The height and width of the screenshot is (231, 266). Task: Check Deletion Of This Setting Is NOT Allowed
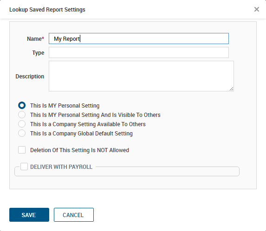[x=22, y=150]
